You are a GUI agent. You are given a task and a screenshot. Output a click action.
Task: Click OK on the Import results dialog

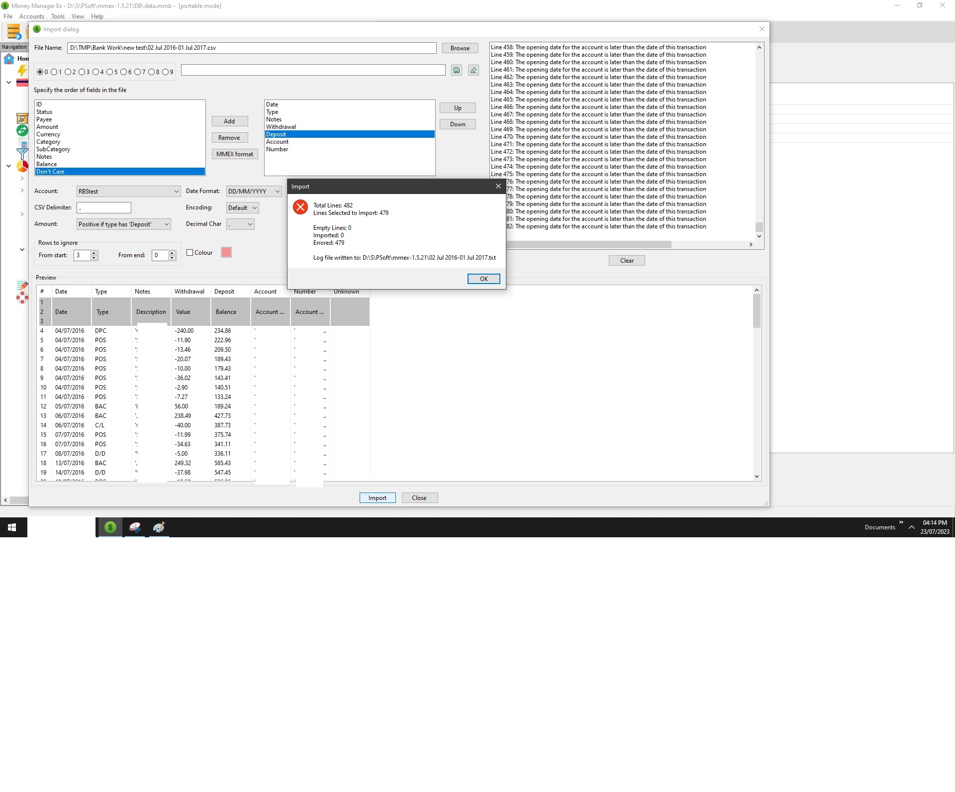pyautogui.click(x=483, y=279)
